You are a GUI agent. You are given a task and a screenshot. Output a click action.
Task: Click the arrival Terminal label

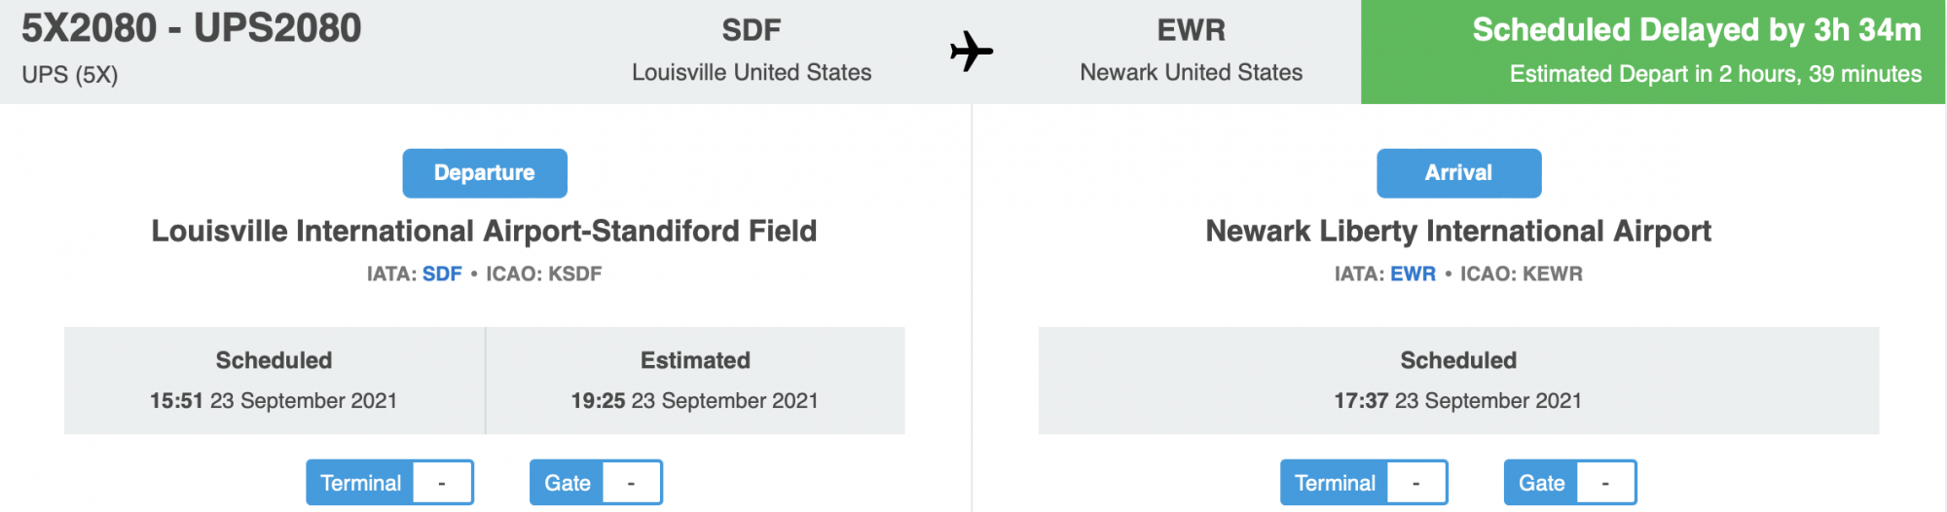pos(1335,483)
